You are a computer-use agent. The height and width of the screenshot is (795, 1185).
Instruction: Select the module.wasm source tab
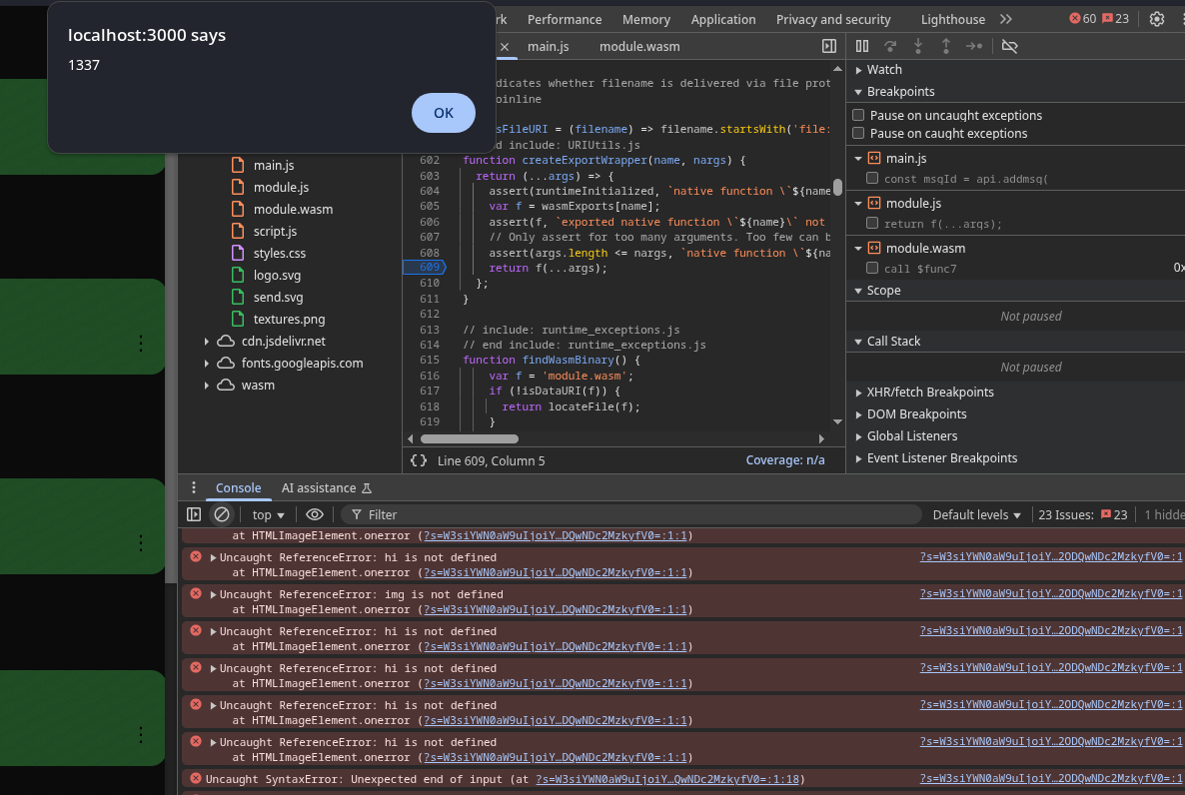[x=639, y=47]
